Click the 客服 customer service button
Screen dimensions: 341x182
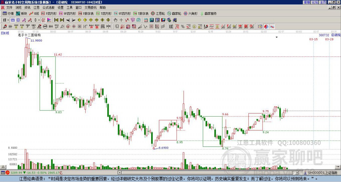(x=307, y=2)
